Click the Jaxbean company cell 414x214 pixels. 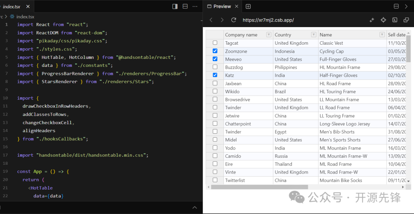click(233, 83)
